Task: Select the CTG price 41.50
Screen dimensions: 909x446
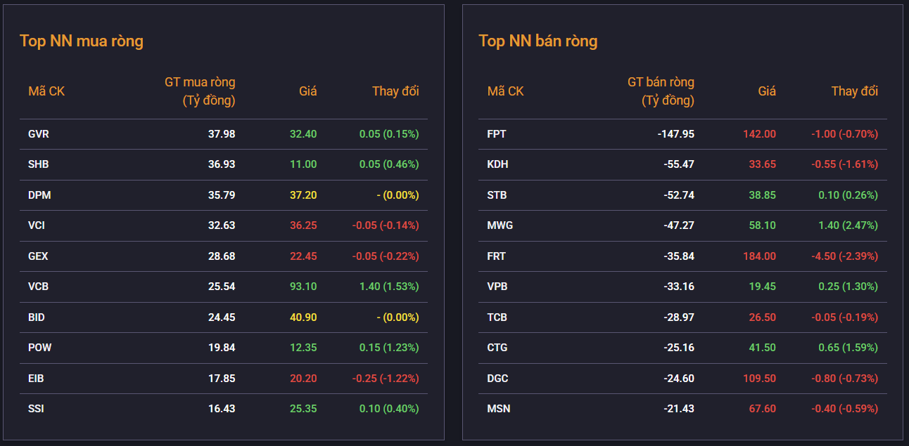Action: [x=762, y=348]
